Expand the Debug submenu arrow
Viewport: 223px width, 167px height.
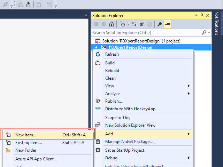click(189, 158)
